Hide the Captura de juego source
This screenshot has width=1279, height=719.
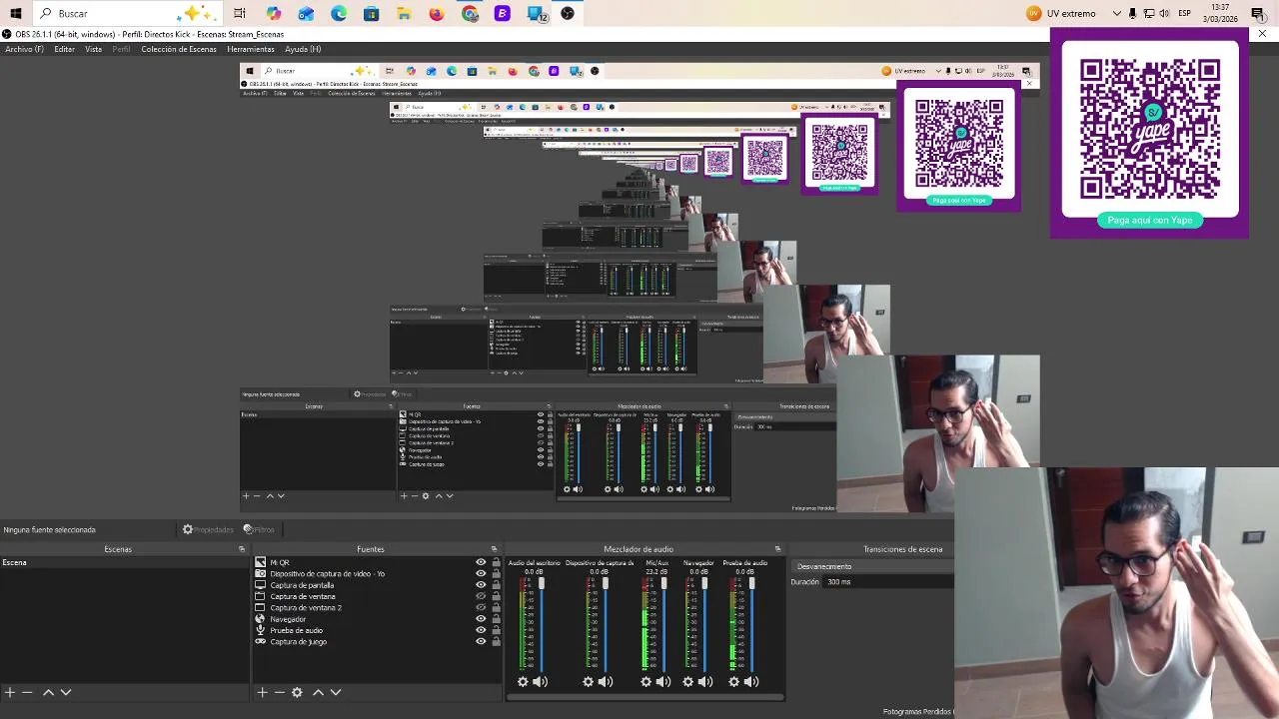tap(481, 641)
